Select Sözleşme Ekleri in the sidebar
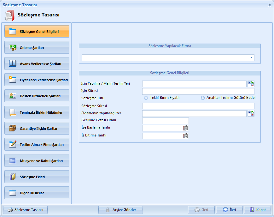The width and height of the screenshot is (274, 217). [37, 177]
